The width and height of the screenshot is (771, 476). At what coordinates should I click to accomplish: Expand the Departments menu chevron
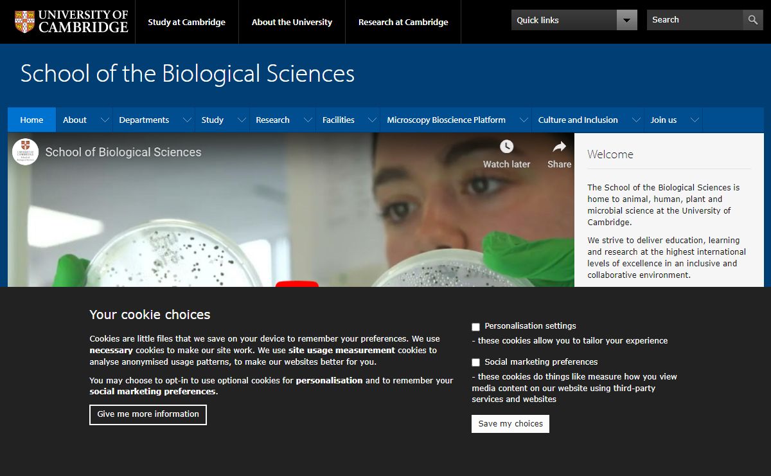tap(187, 120)
